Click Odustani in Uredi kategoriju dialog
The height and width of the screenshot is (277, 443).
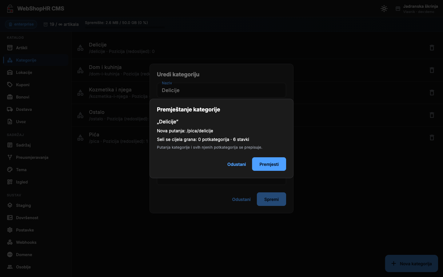(x=241, y=199)
